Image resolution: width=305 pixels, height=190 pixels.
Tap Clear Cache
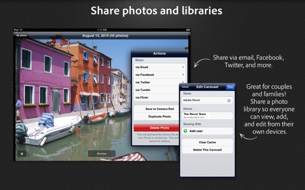point(207,142)
